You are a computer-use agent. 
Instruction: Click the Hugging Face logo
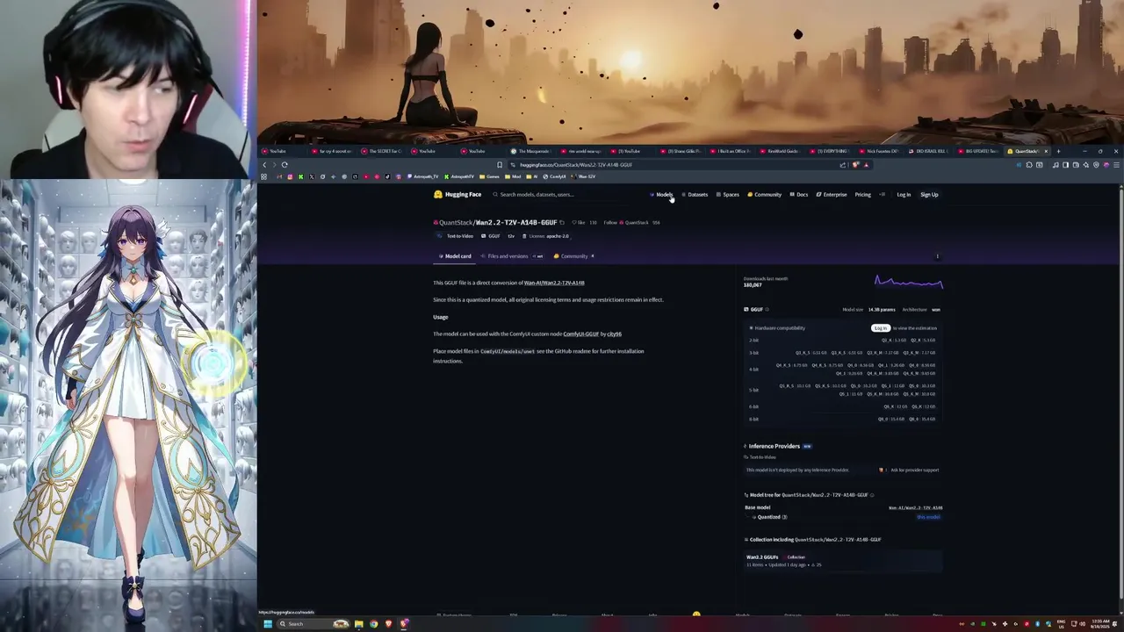click(458, 194)
